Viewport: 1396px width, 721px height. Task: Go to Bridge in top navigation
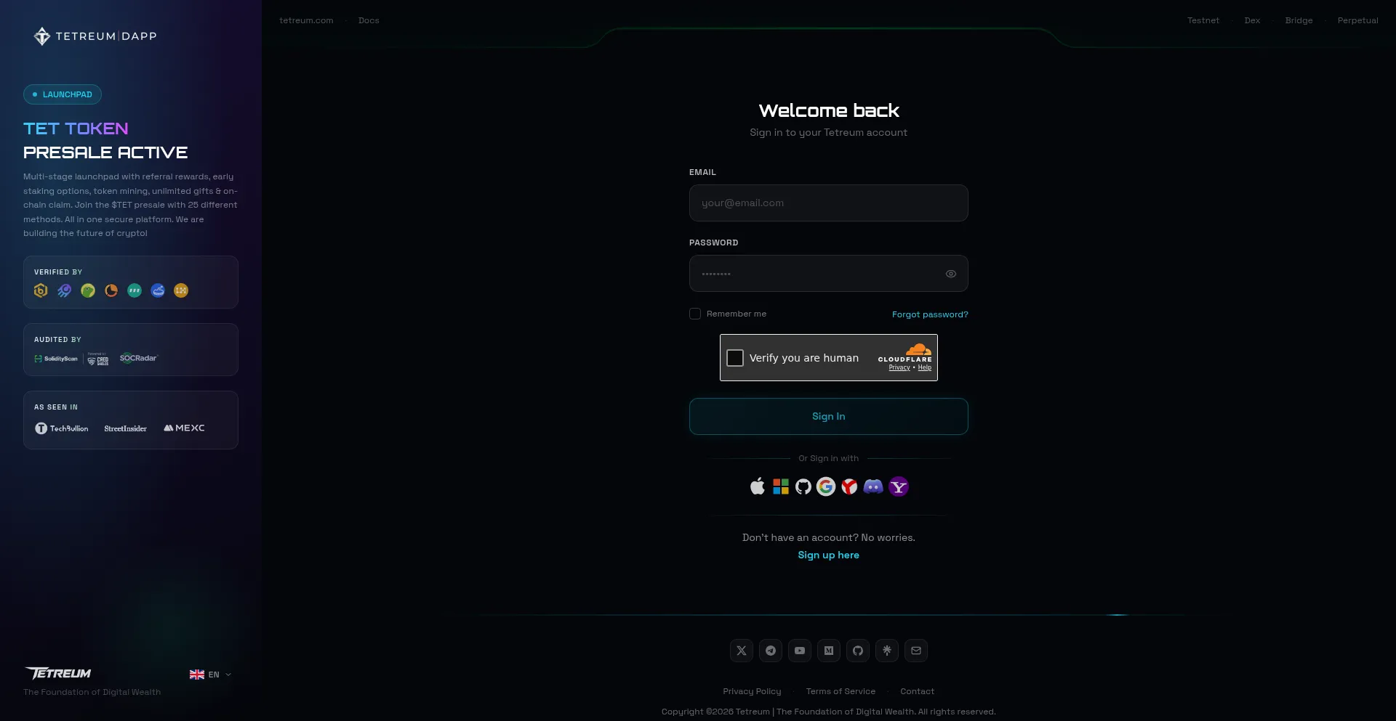[1299, 20]
